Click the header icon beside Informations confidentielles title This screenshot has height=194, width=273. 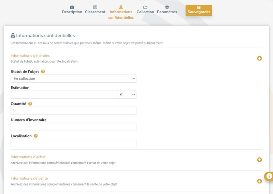tap(13, 35)
